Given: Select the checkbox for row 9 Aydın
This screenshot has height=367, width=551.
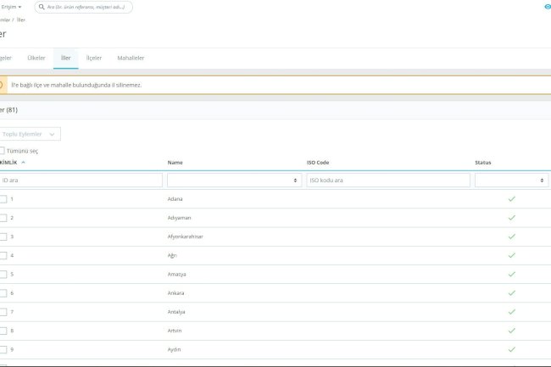Looking at the screenshot, I should click(3, 349).
